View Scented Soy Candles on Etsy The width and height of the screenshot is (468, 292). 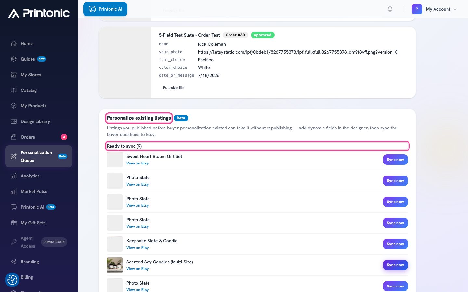pos(137,269)
